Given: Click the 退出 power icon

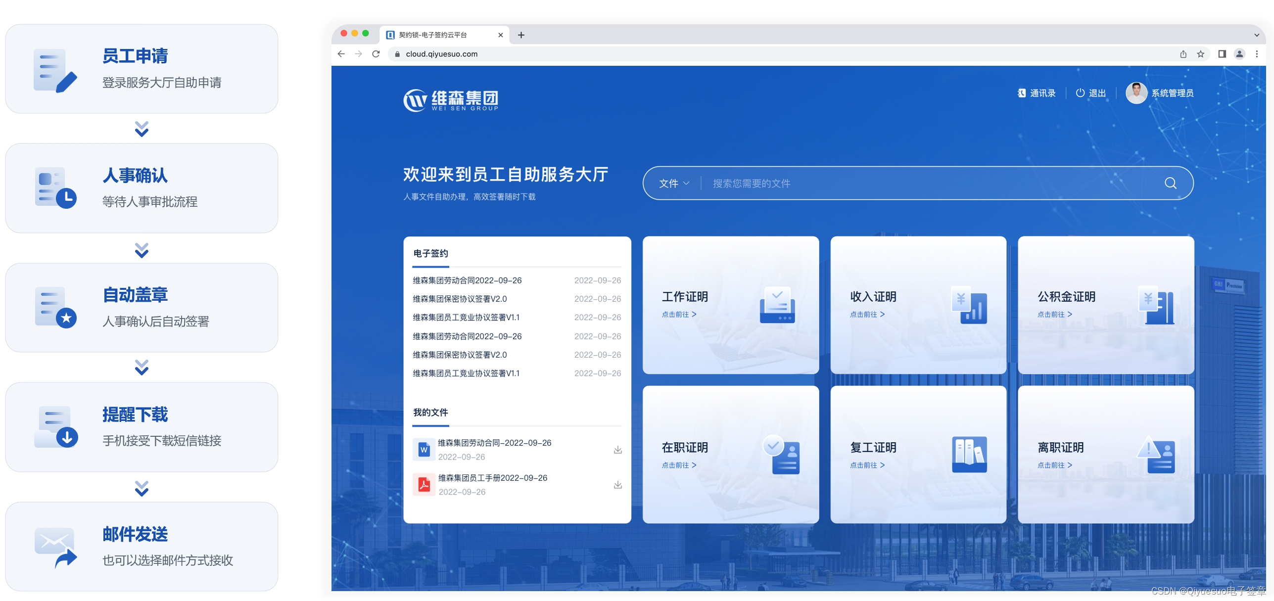Looking at the screenshot, I should [1080, 93].
